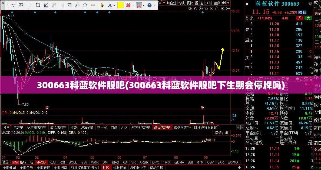This screenshot has width=321, height=170.
Task: Expand the text tool dropdown arrow
Action: [x=115, y=5]
